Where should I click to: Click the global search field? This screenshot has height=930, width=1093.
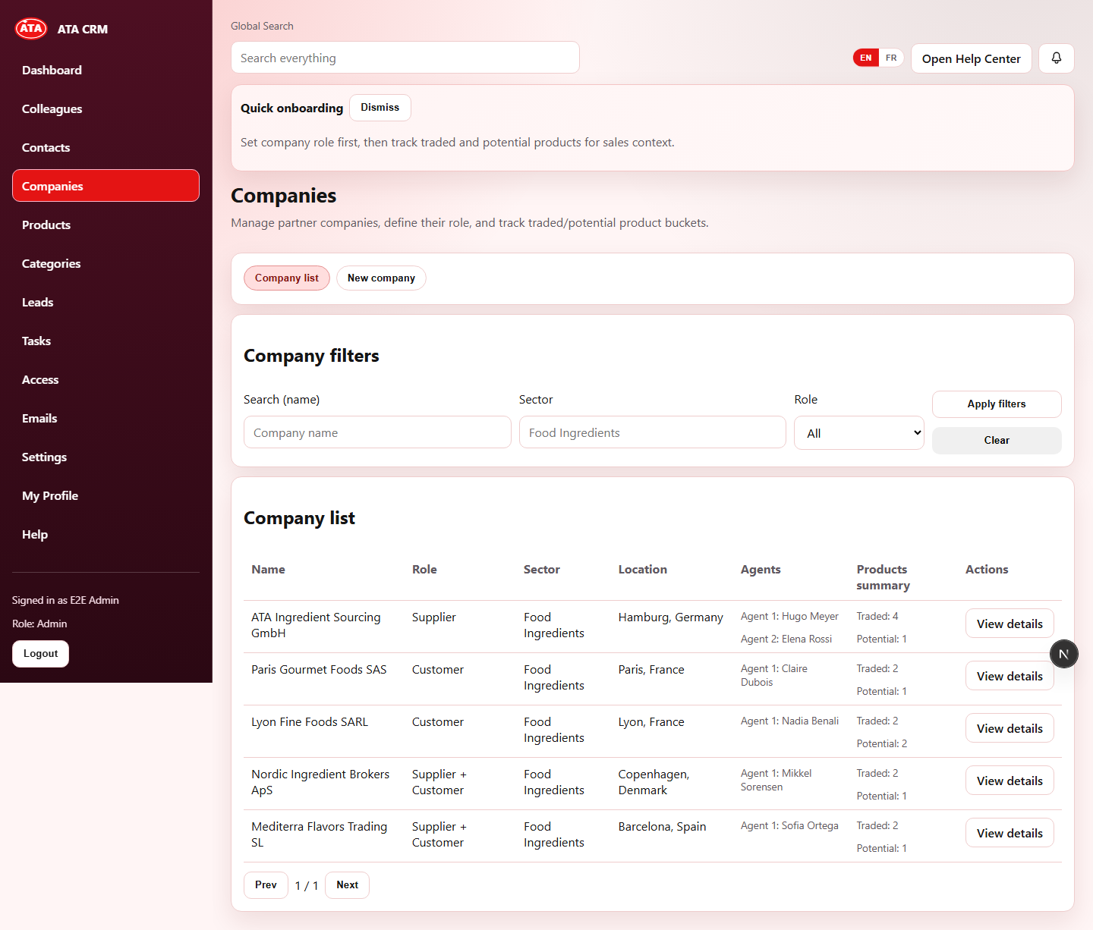(405, 57)
